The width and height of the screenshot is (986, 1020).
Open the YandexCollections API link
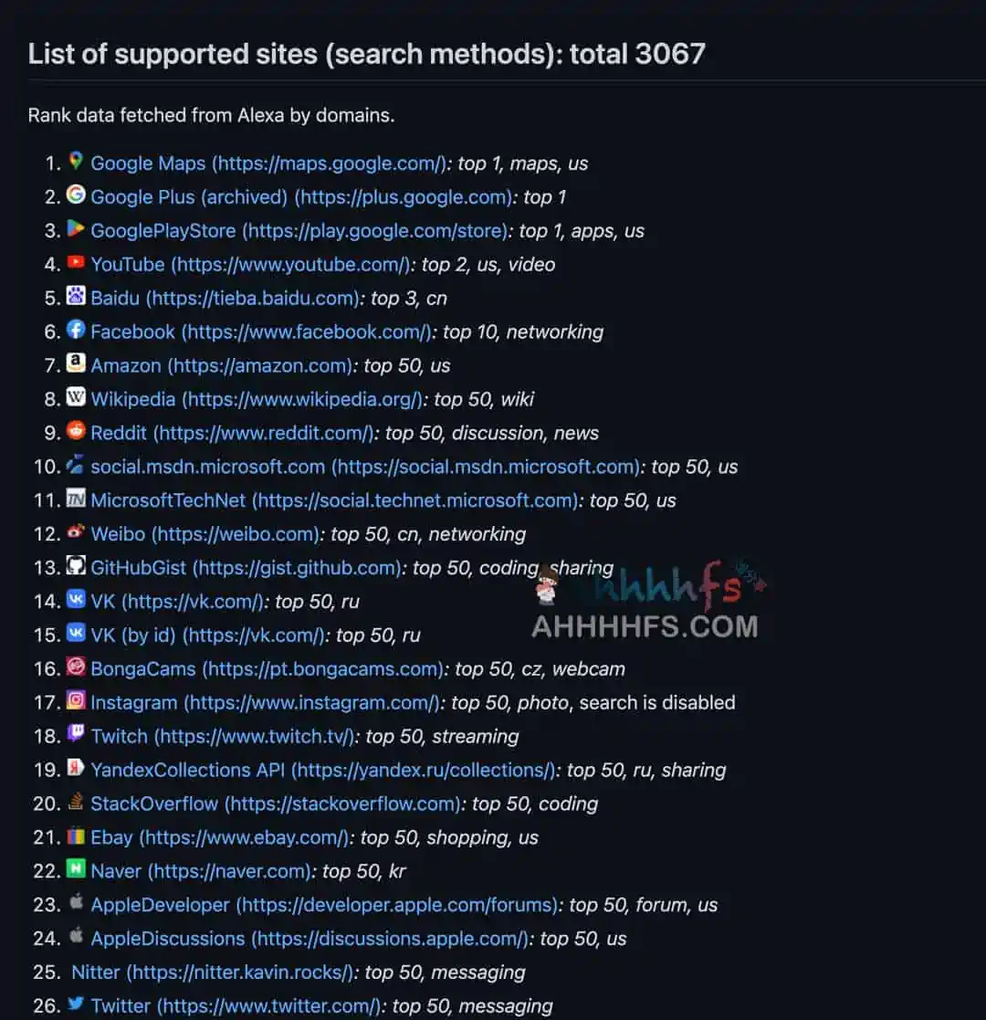pos(322,770)
